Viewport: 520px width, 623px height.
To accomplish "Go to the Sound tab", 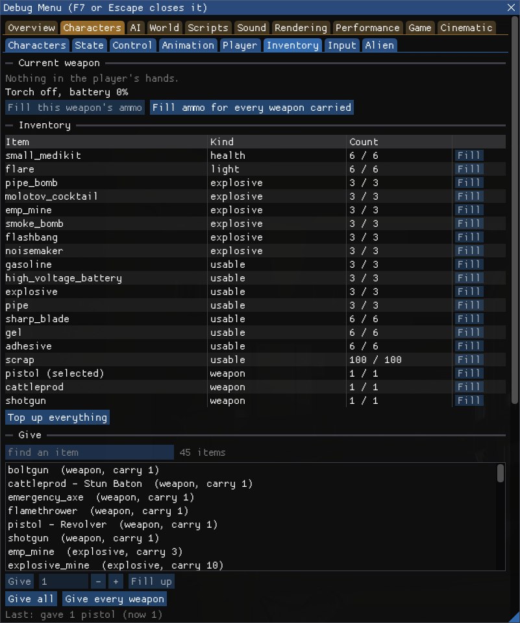I will (x=251, y=28).
